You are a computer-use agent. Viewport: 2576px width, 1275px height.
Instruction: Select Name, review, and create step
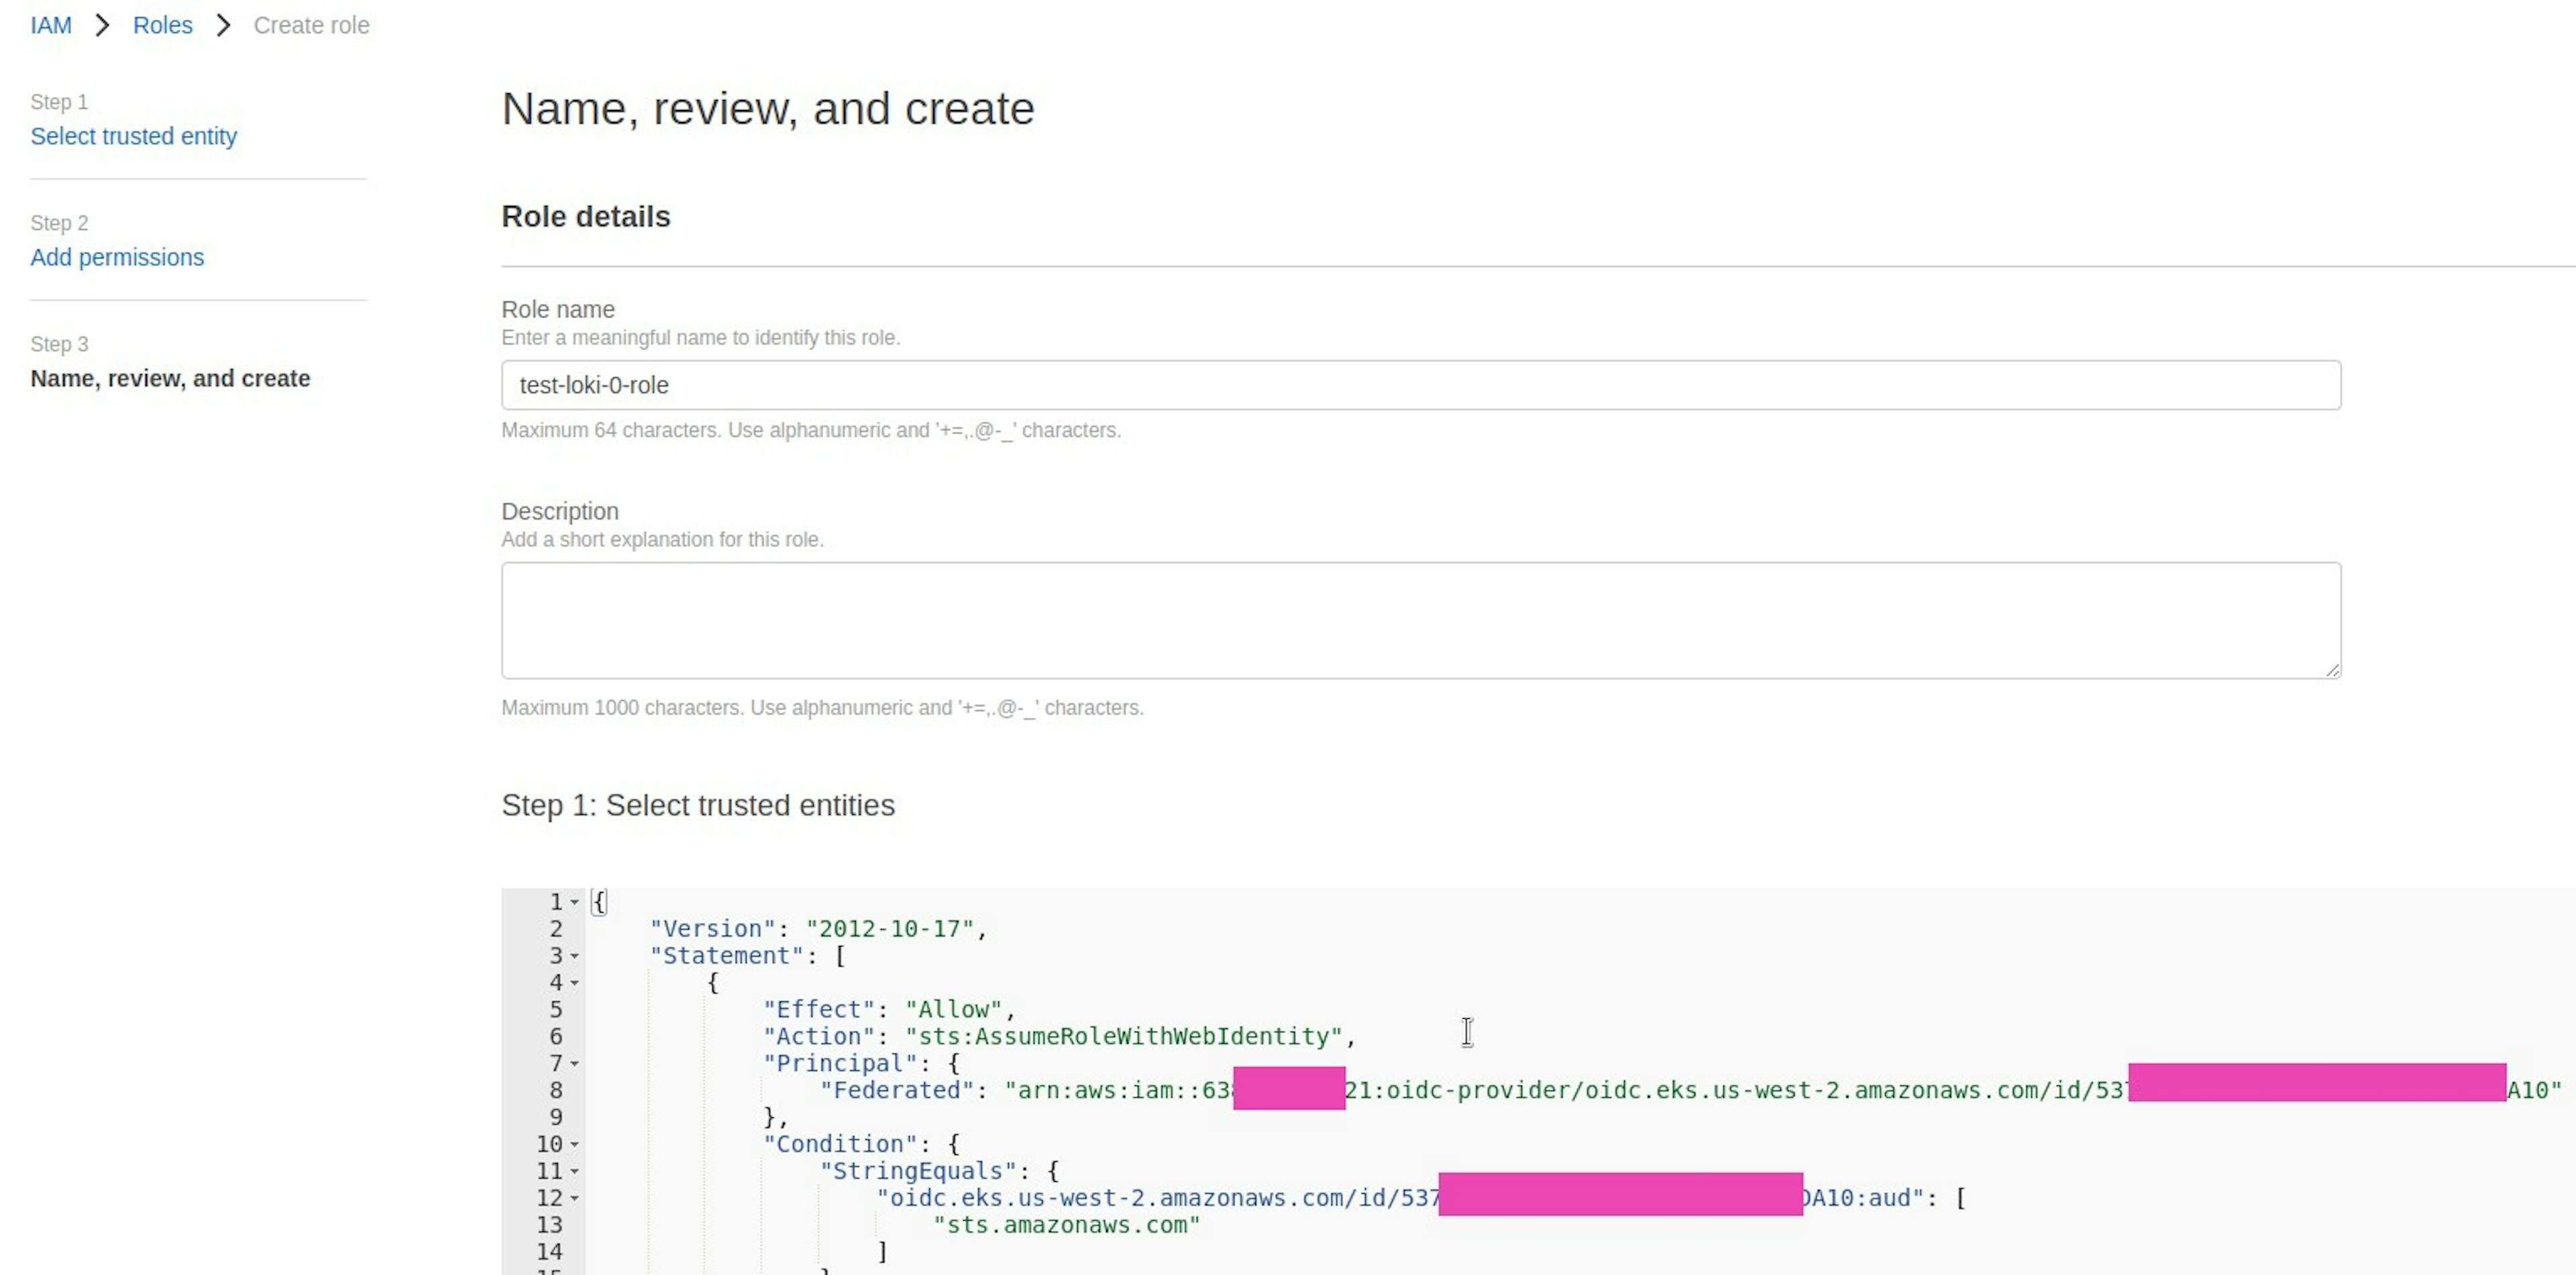coord(170,378)
